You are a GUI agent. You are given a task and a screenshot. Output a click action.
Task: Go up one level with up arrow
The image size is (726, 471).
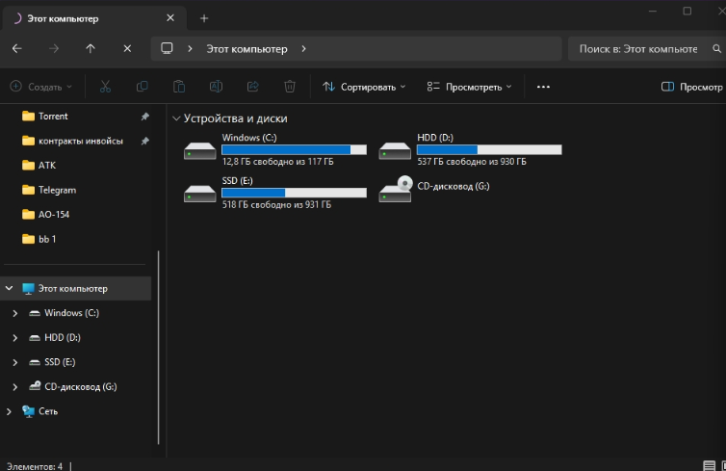coord(91,48)
